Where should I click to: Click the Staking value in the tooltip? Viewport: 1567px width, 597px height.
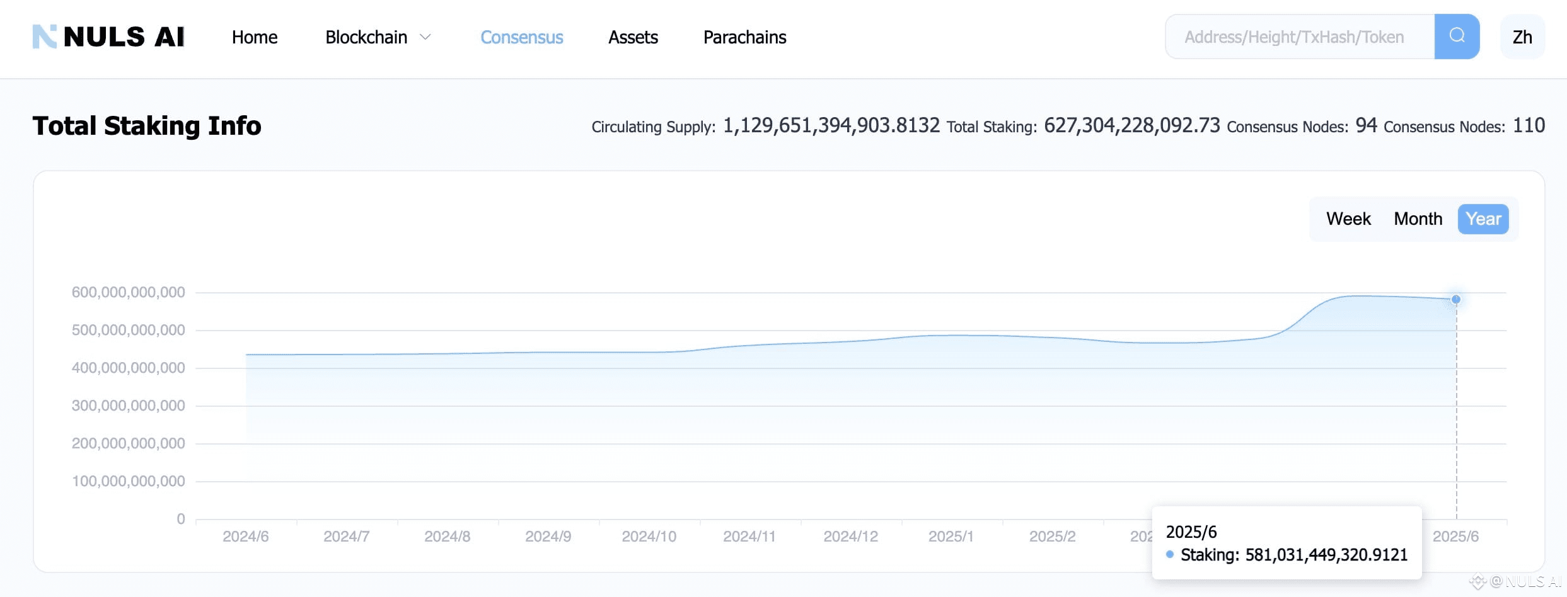(1326, 555)
